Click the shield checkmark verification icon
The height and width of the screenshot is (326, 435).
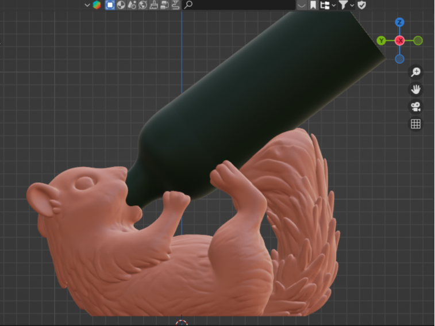(x=361, y=5)
